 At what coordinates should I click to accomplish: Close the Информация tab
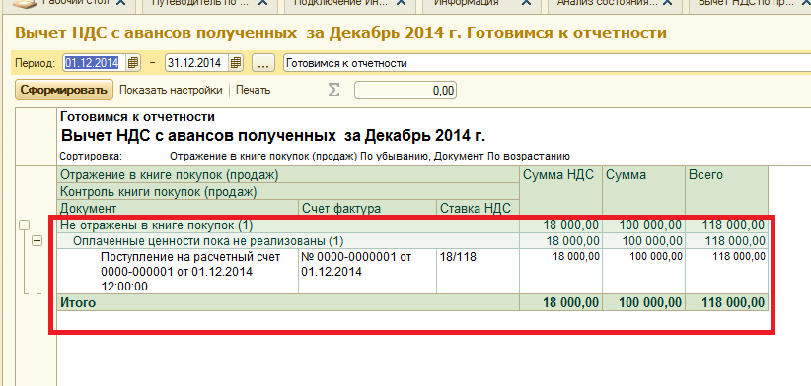(527, 3)
